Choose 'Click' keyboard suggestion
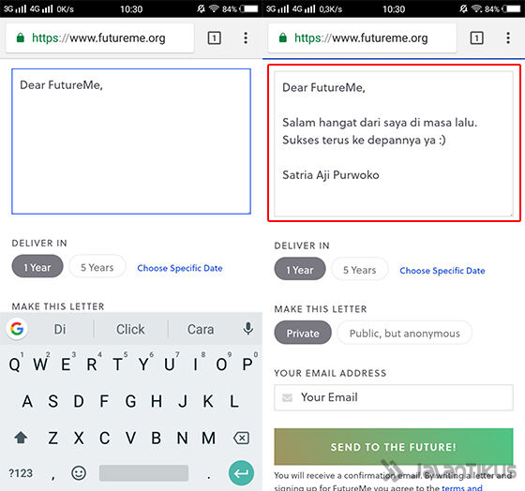 coord(130,329)
